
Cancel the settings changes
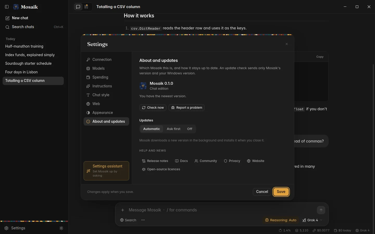[262, 192]
